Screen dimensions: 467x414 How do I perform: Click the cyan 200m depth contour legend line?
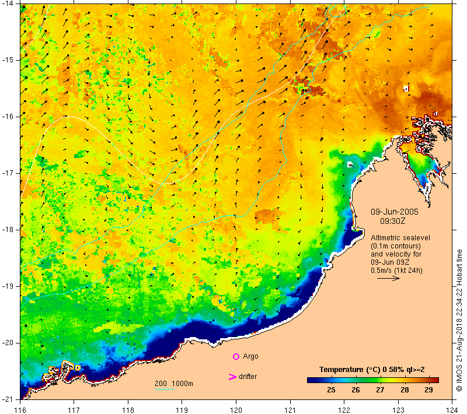tap(165, 389)
